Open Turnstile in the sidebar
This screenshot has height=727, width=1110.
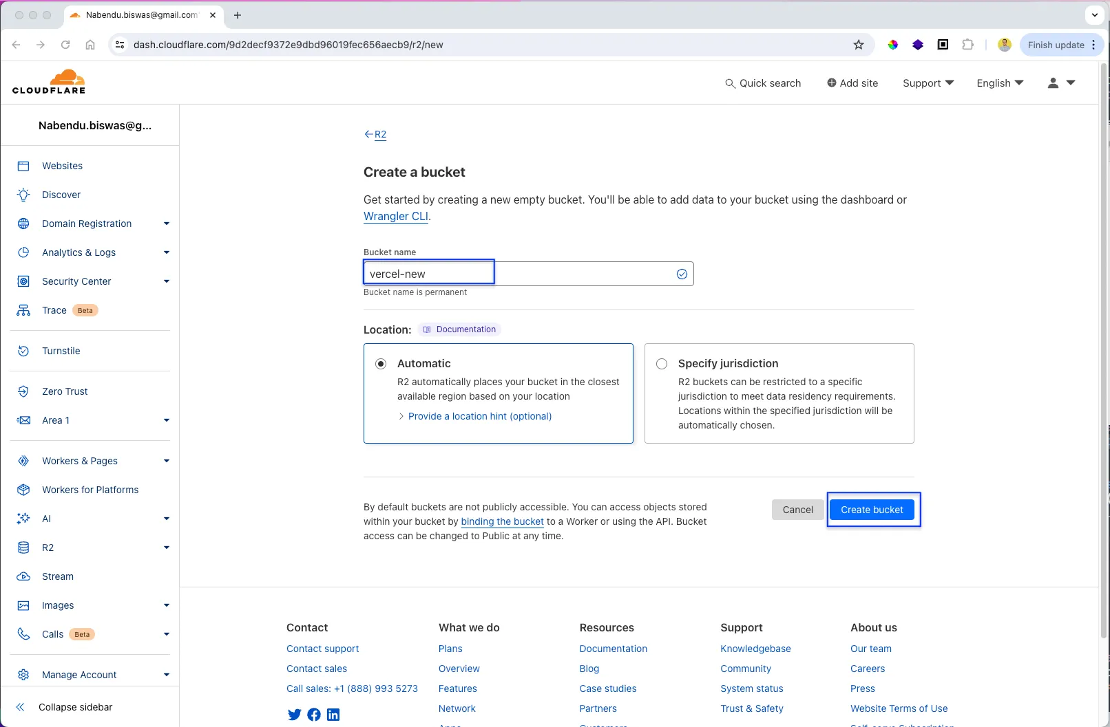coord(61,351)
